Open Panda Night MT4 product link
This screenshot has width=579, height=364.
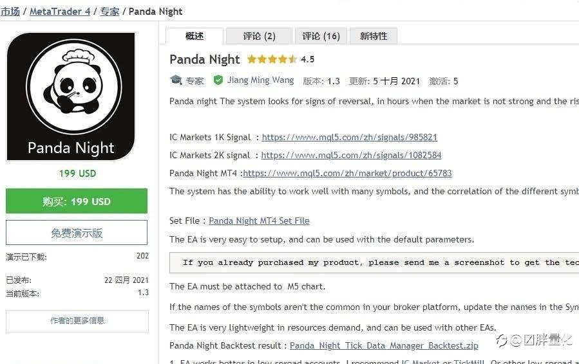click(347, 173)
